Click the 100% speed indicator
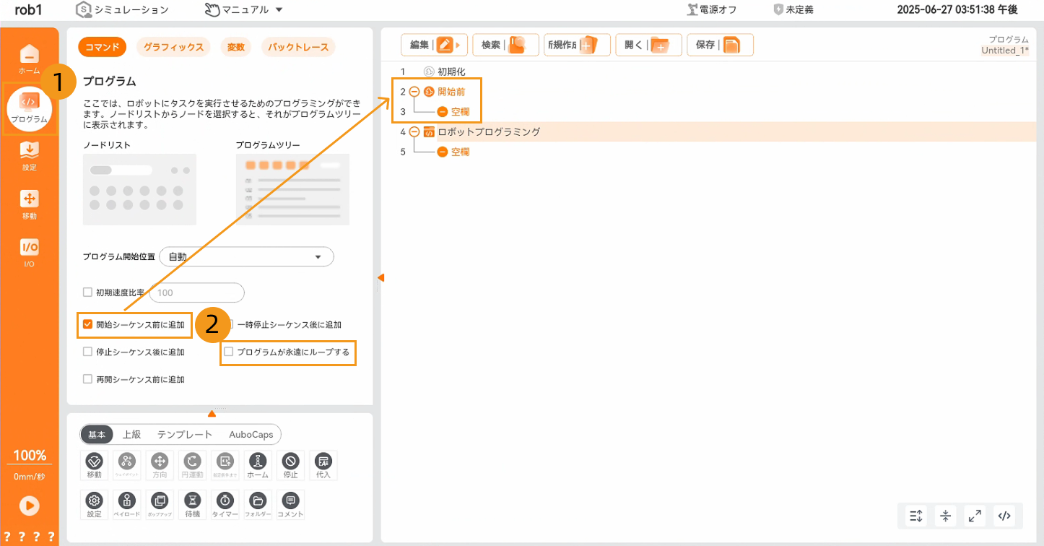 30,456
